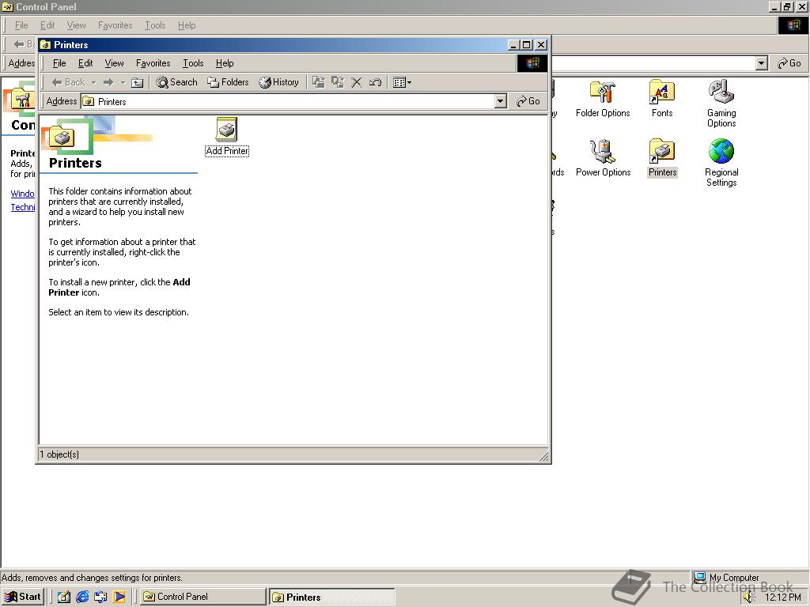This screenshot has width=810, height=607.
Task: Click Back in Printers toolbar
Action: (x=69, y=82)
